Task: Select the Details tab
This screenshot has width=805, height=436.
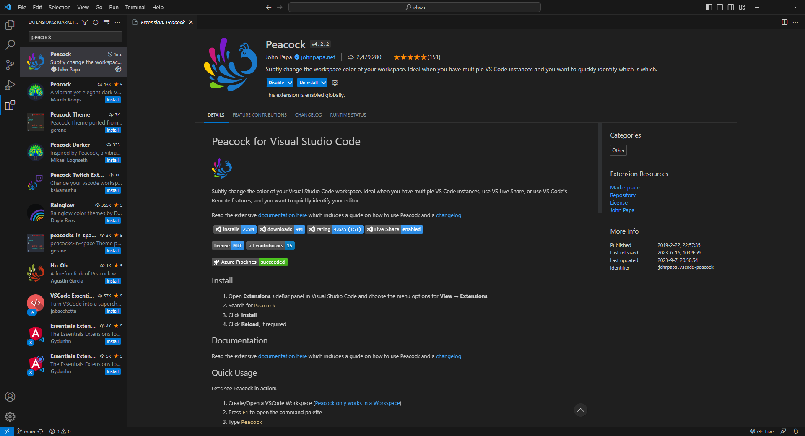Action: point(216,115)
